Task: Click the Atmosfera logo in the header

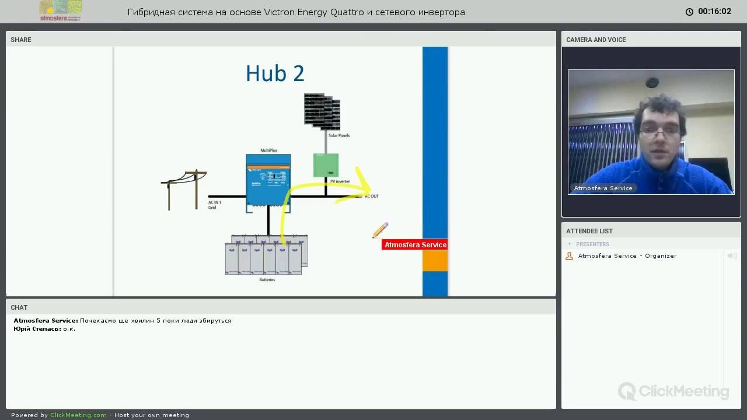Action: click(61, 10)
